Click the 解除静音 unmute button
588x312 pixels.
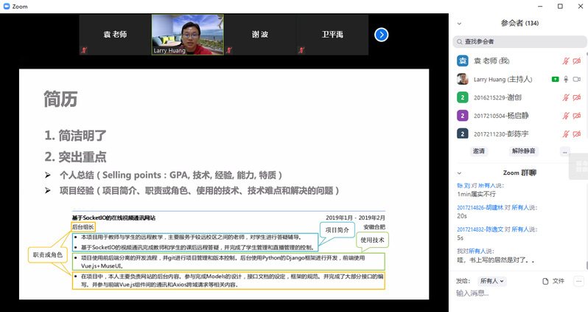point(524,150)
